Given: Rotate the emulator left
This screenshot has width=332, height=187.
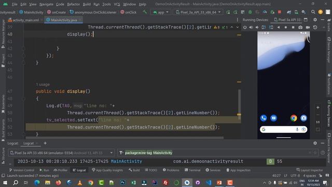Looking at the screenshot, I should pyautogui.click(x=264, y=28).
